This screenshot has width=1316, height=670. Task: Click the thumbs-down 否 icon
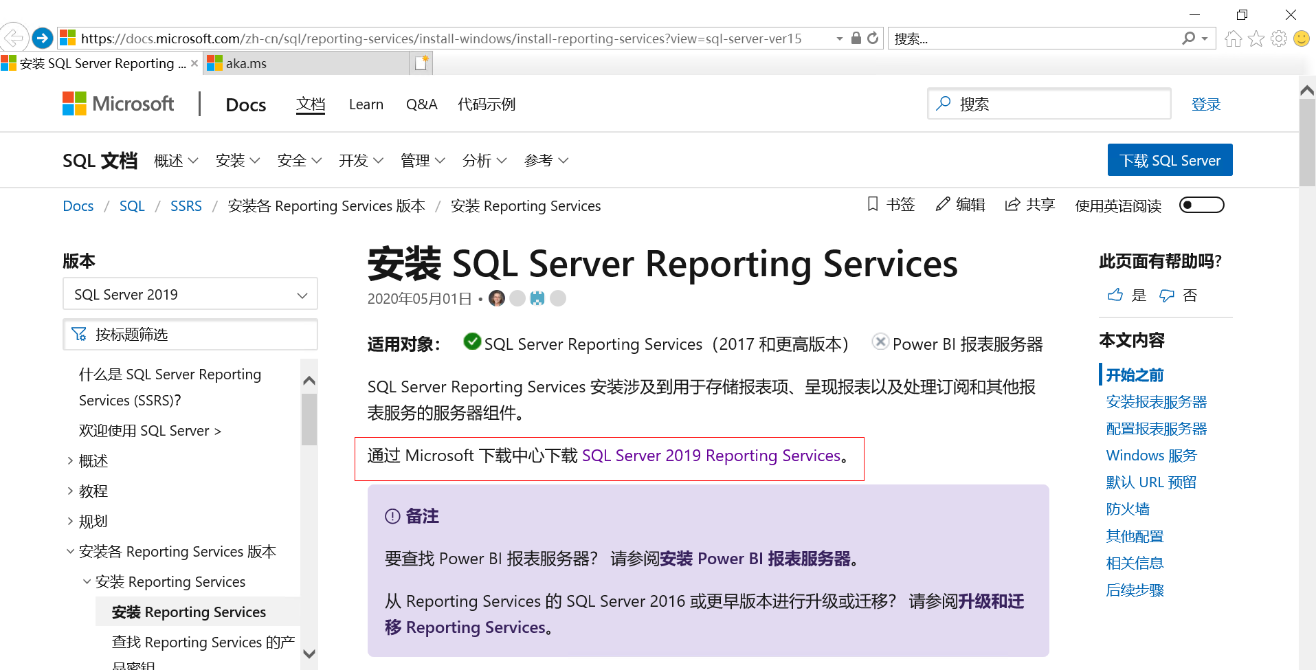tap(1167, 295)
